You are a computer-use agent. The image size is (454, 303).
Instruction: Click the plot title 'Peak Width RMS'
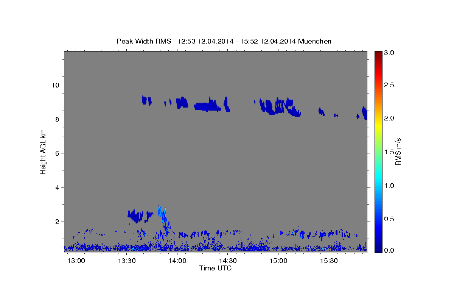tap(144, 41)
